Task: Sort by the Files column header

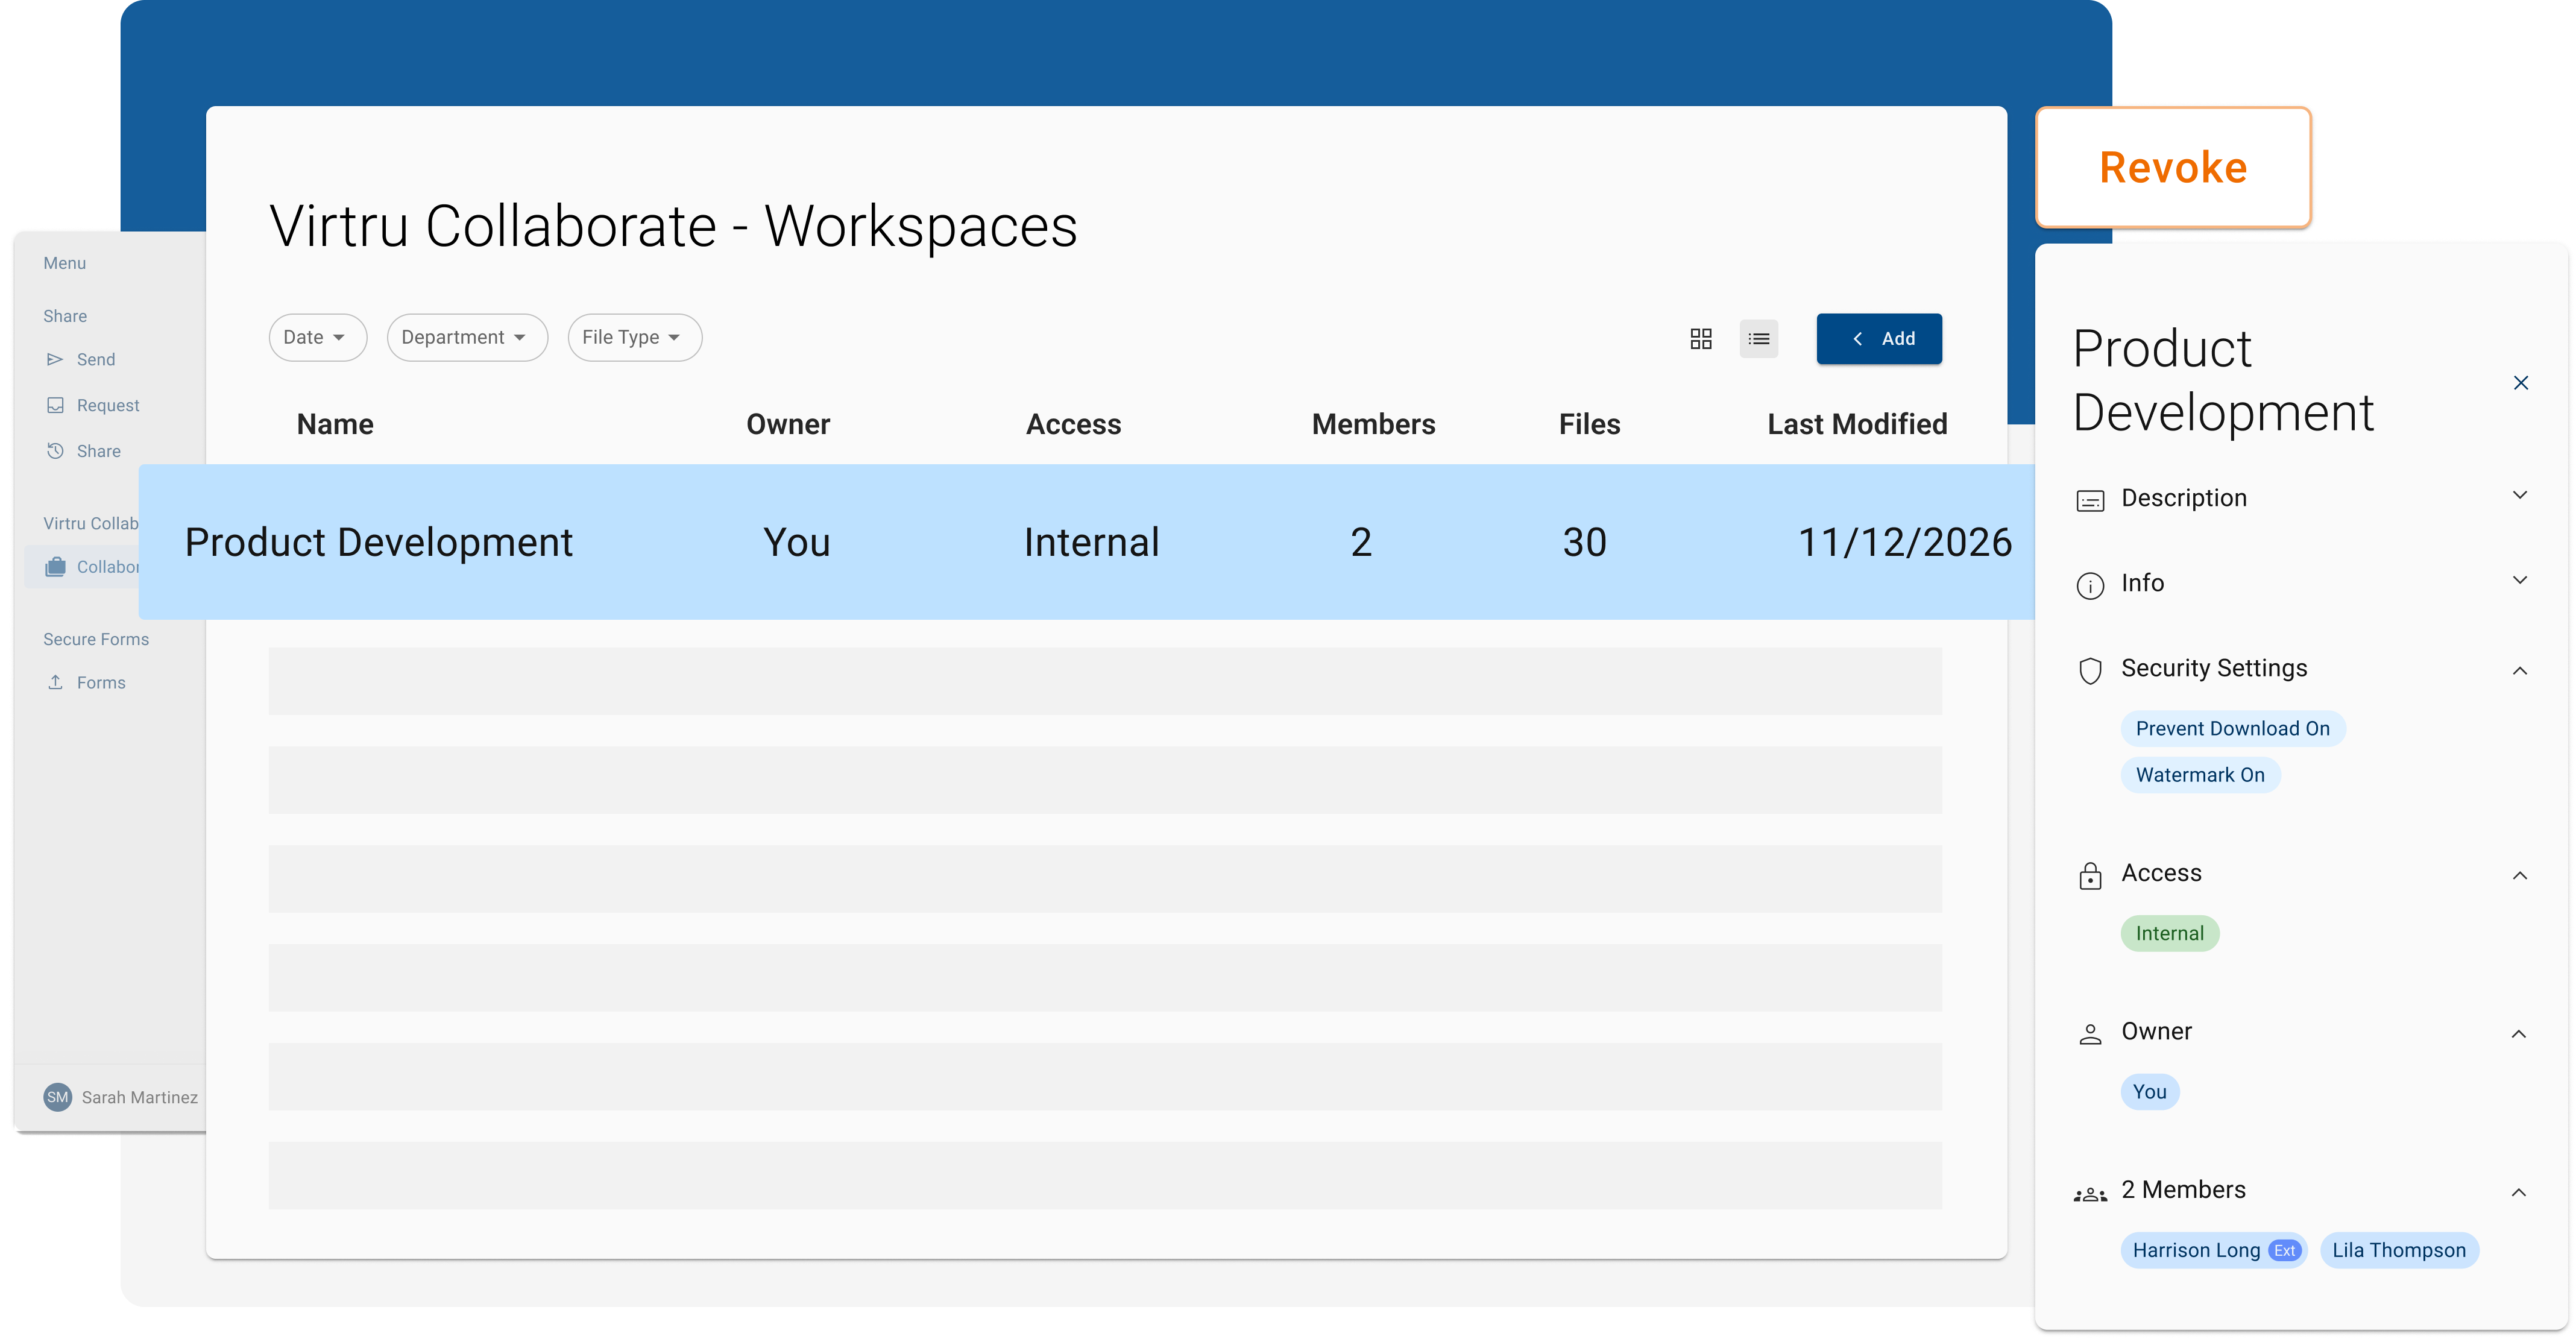Action: pos(1589,424)
